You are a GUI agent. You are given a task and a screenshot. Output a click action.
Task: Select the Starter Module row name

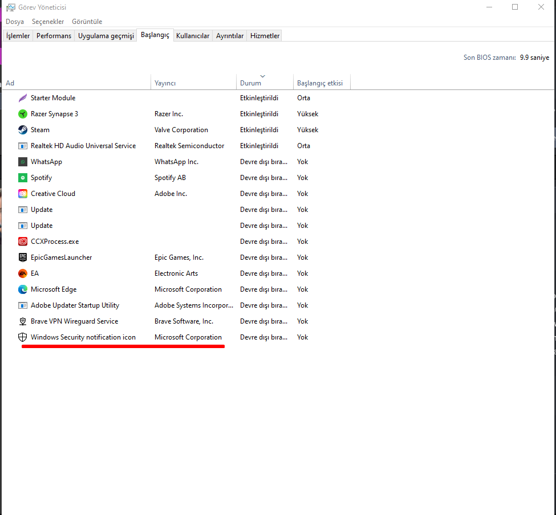pyautogui.click(x=53, y=98)
